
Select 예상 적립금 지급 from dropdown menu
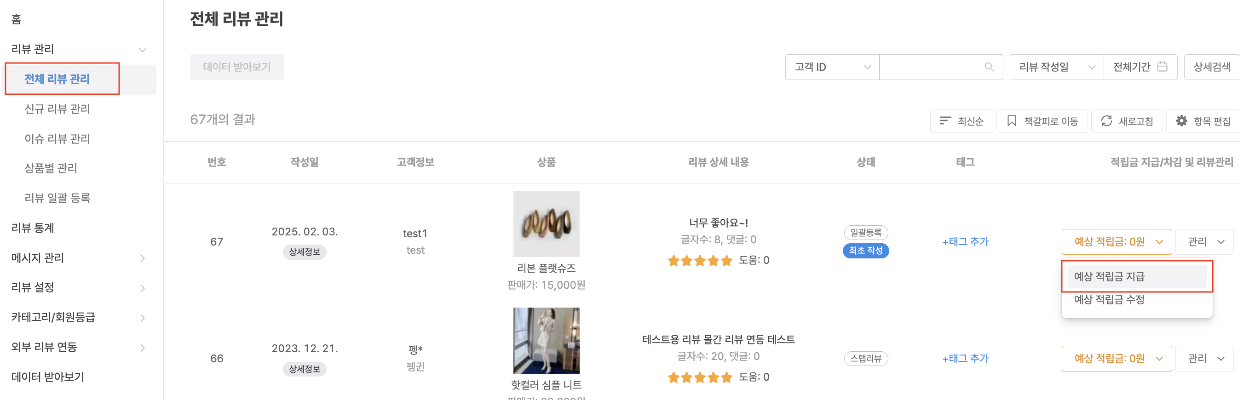coord(1136,276)
